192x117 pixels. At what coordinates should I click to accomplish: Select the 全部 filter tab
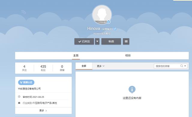point(84,66)
